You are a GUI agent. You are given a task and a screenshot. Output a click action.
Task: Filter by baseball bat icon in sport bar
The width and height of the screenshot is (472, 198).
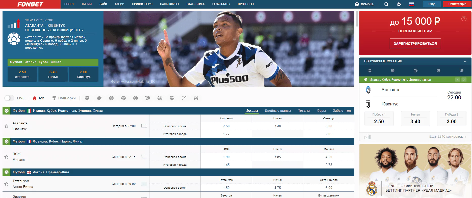(184, 98)
